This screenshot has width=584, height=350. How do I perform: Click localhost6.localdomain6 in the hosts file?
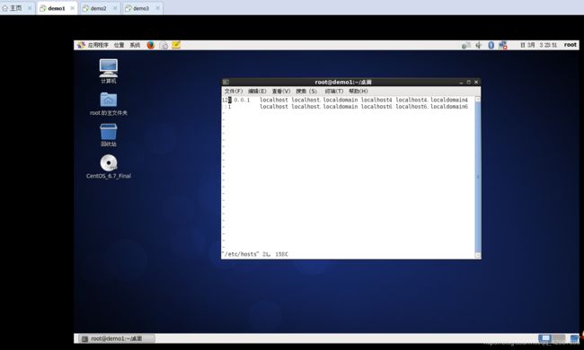coord(431,107)
